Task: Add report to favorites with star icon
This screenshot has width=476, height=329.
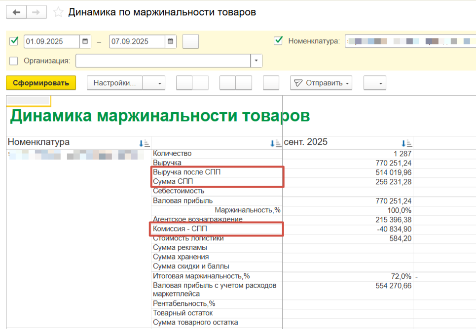Action: pyautogui.click(x=58, y=12)
